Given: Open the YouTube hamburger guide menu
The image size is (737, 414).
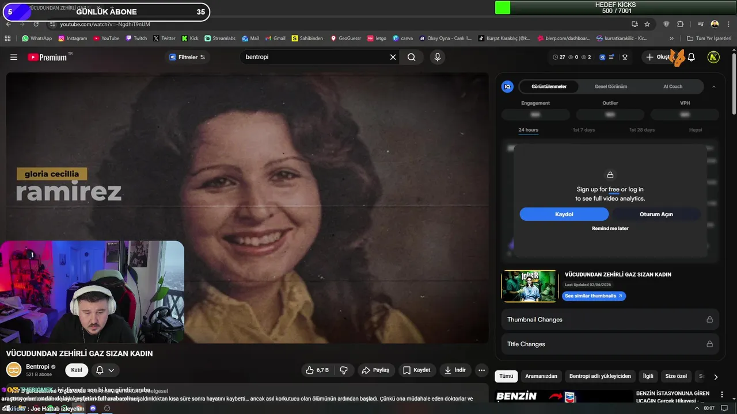Looking at the screenshot, I should point(14,57).
